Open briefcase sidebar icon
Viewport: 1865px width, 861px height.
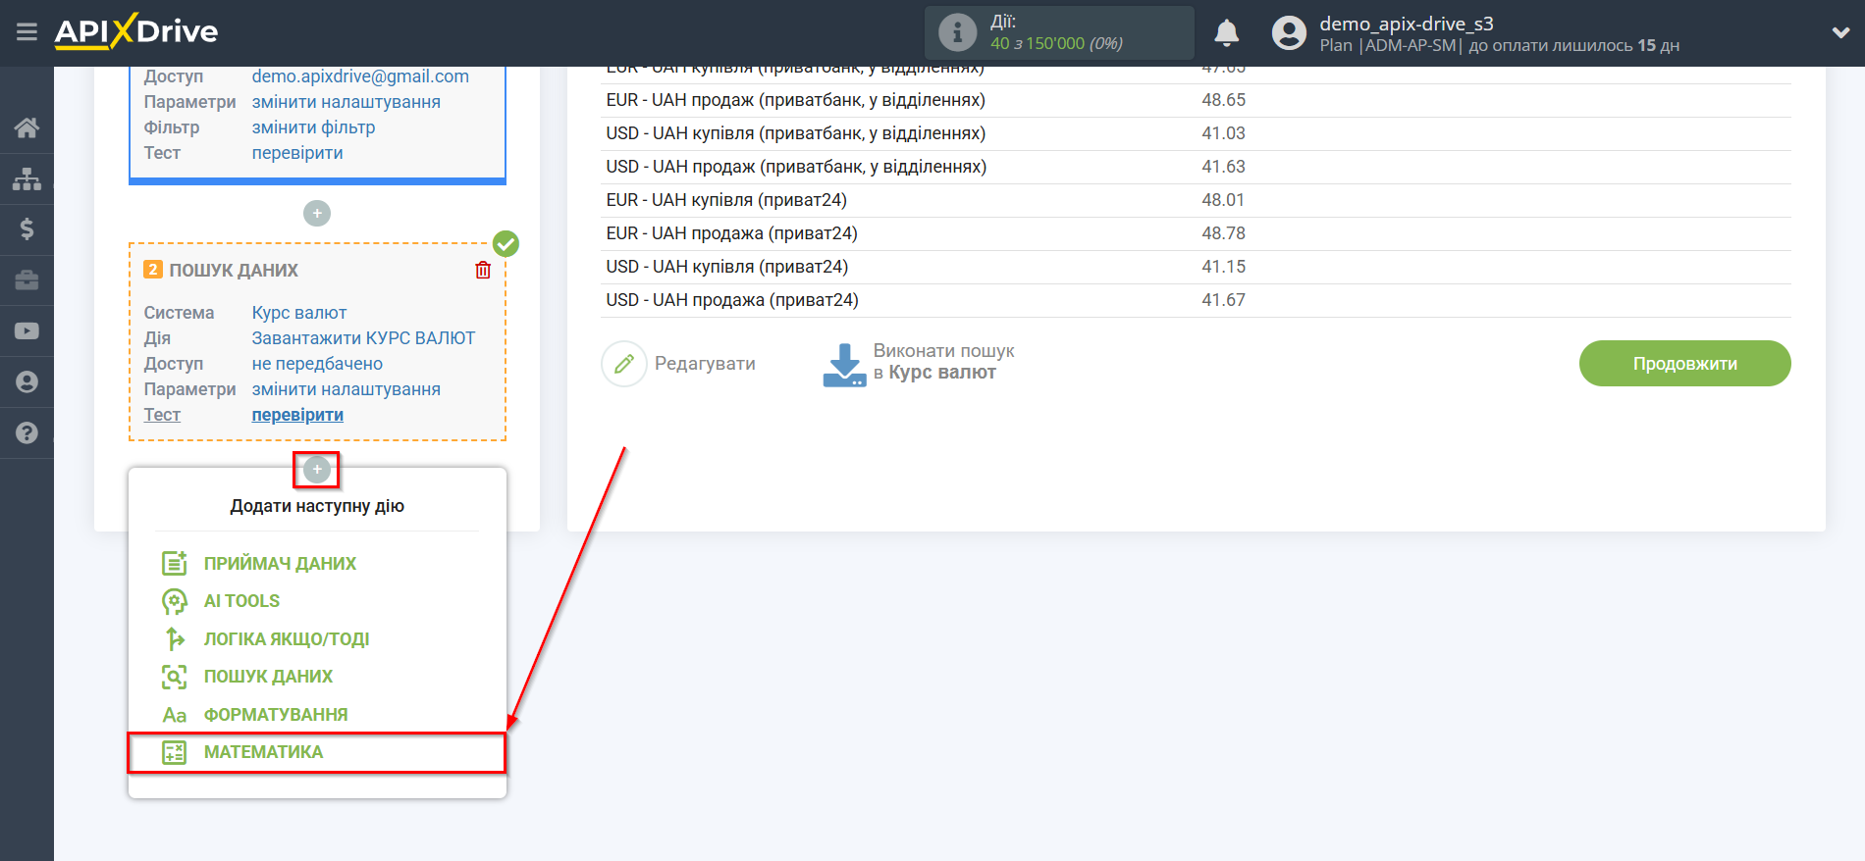click(x=27, y=280)
